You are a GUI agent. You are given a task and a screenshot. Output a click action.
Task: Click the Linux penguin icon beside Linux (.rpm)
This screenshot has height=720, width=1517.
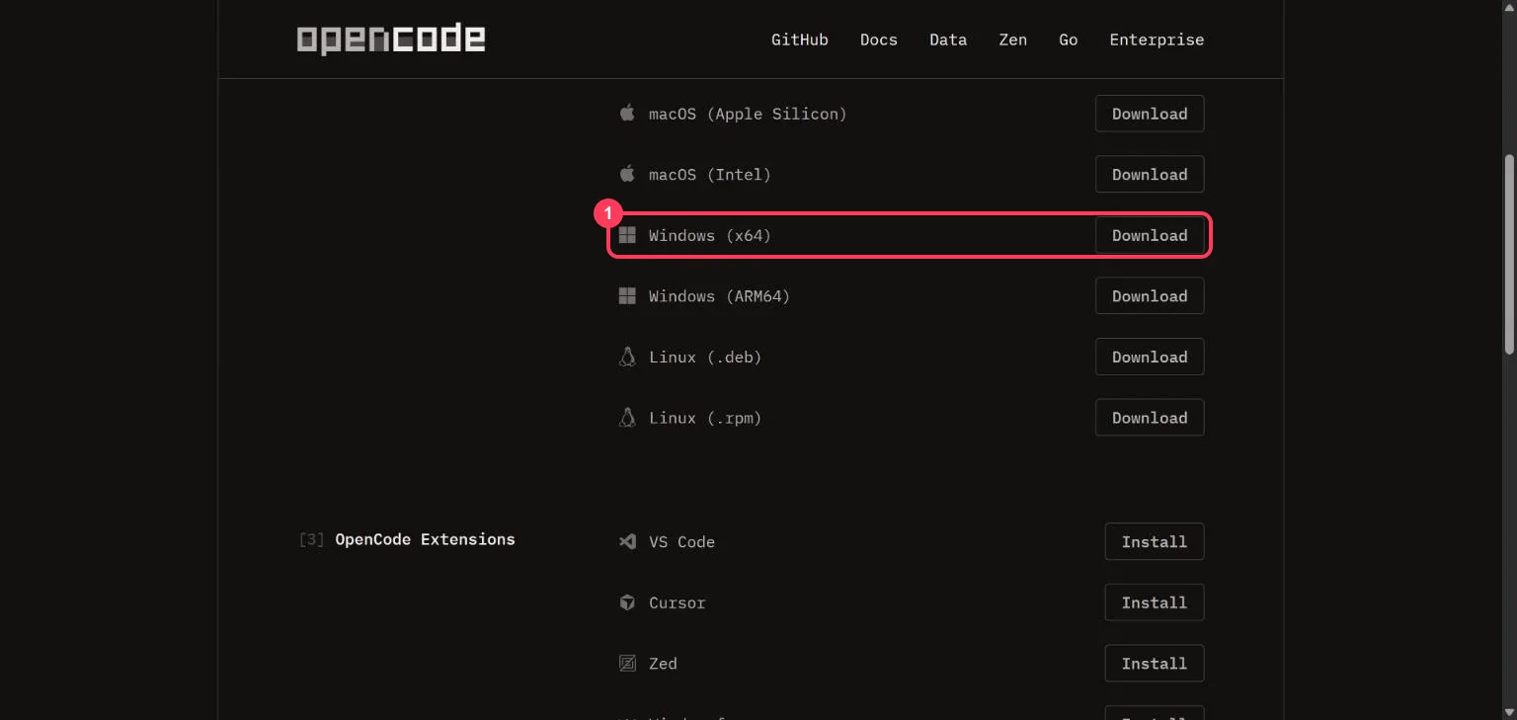(x=627, y=418)
